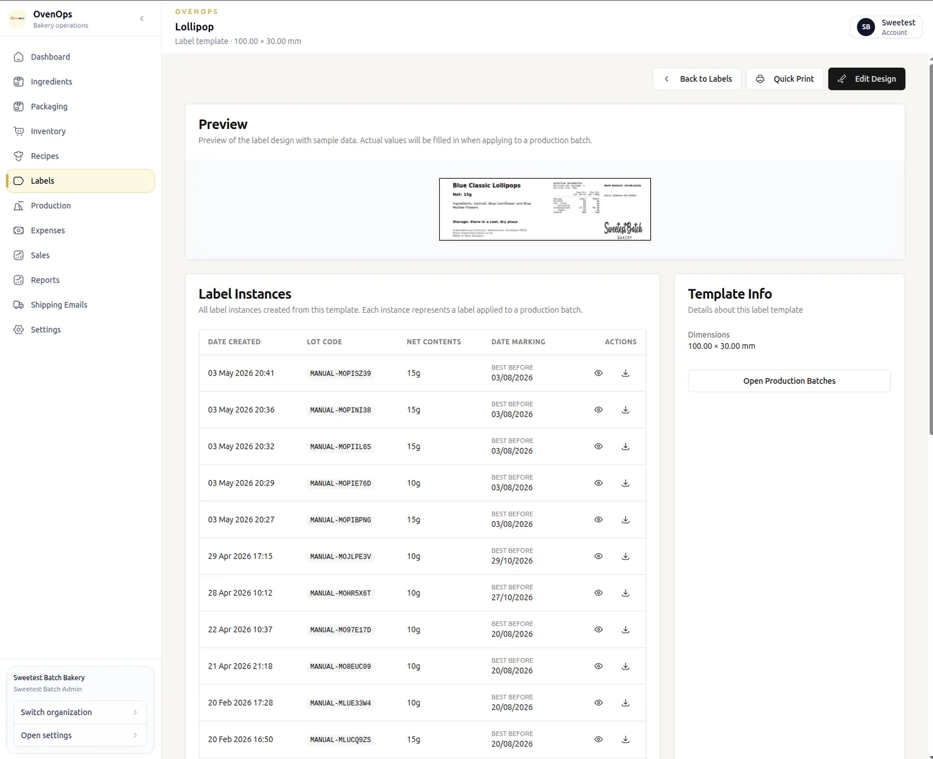
Task: Click the Sweetest Batch Bakery organization name
Action: [49, 677]
